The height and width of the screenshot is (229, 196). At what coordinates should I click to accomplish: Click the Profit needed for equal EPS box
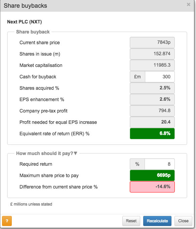(152, 122)
